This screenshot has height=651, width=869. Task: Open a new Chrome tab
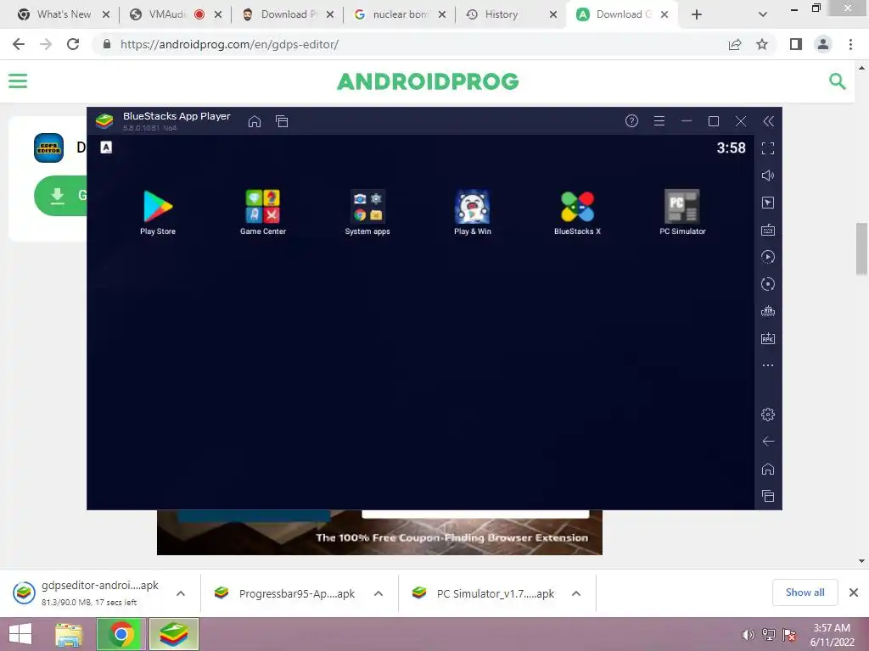697,14
